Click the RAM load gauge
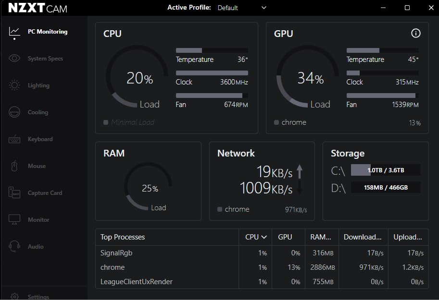This screenshot has width=439, height=300. click(148, 188)
